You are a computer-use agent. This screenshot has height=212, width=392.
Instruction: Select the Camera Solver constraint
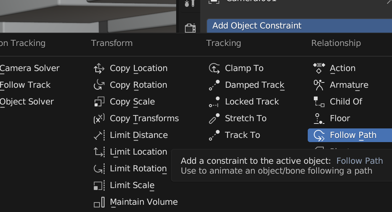tap(30, 68)
